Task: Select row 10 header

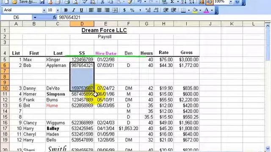Action: pos(5,88)
